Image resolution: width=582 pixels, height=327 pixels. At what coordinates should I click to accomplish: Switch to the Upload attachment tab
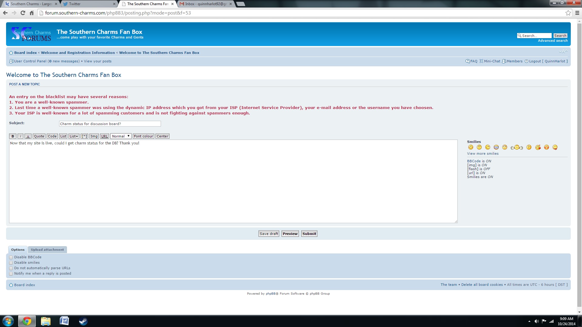[x=47, y=250]
